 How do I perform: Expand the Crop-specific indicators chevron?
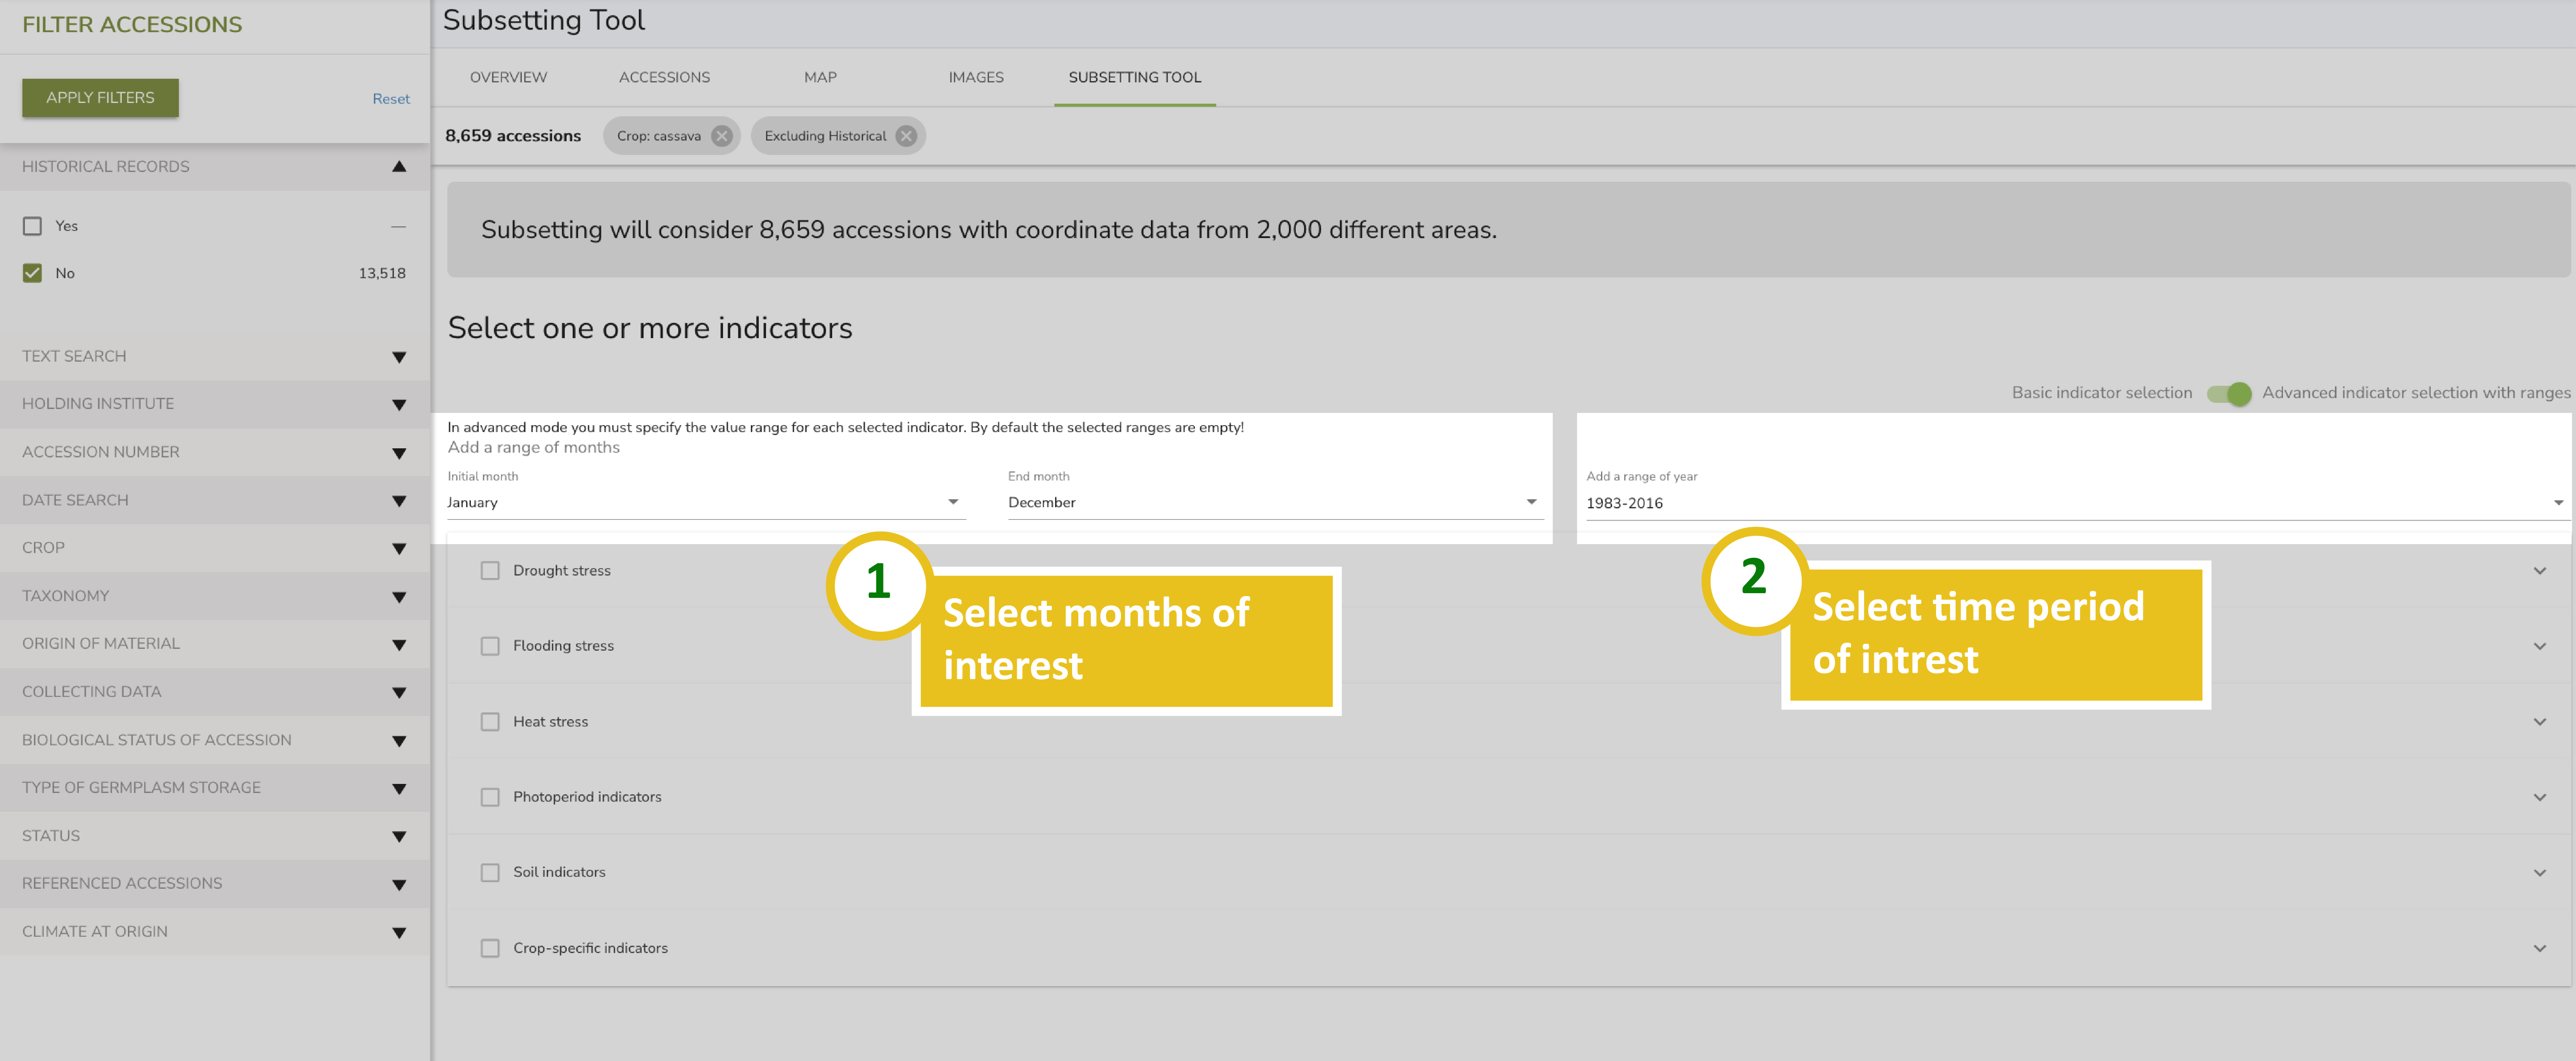click(2539, 948)
